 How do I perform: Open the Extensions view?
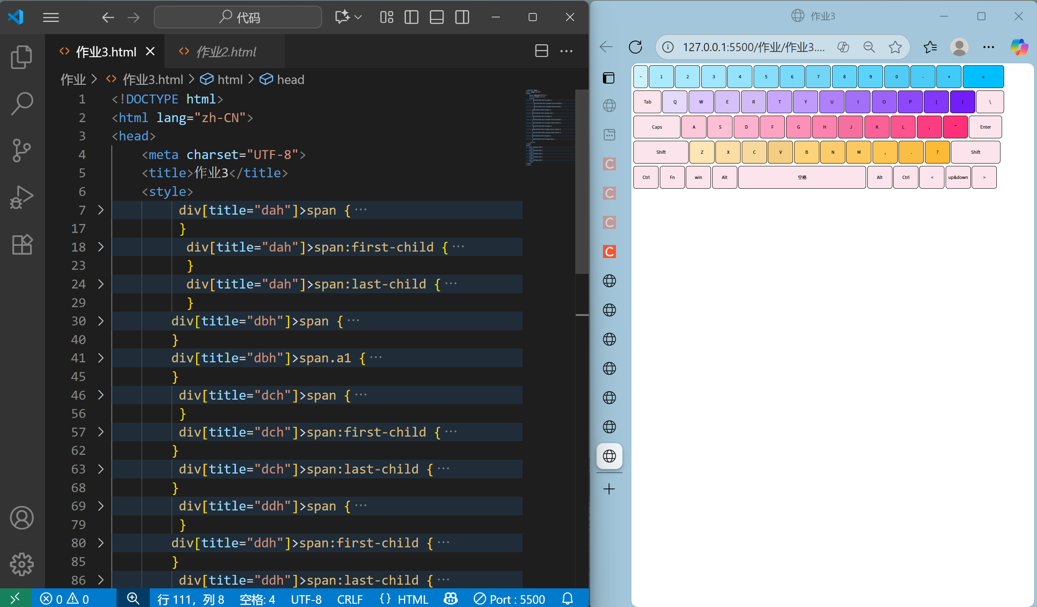point(22,245)
